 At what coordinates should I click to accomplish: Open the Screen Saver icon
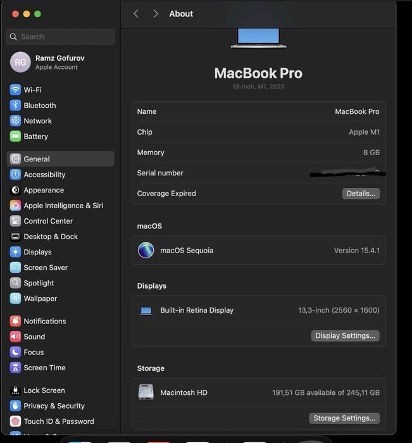coord(15,268)
